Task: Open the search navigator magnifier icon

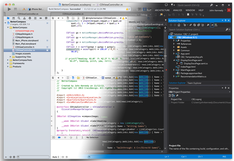Action: 19,18
